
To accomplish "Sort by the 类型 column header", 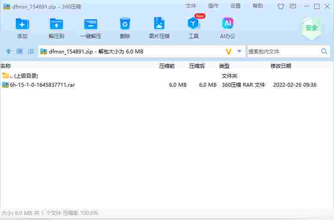I will pyautogui.click(x=224, y=66).
